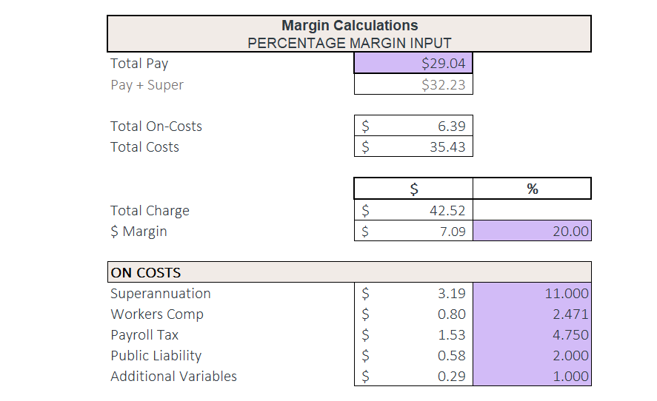Select the Total On-Costs value 6.39
657x401 pixels.
pos(413,127)
